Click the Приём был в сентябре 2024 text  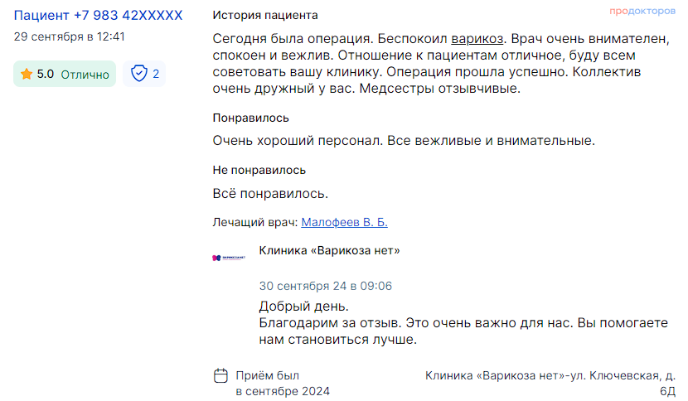pyautogui.click(x=283, y=384)
